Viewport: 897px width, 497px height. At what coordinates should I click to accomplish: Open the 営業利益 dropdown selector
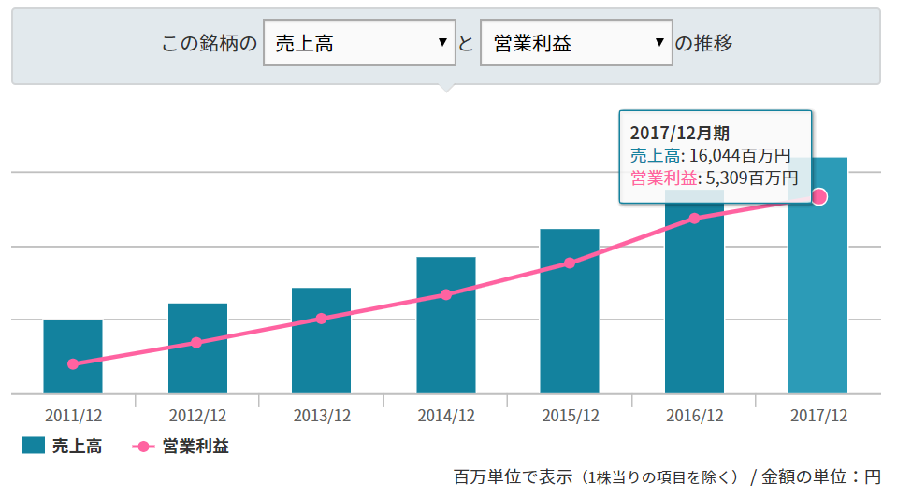(x=576, y=43)
